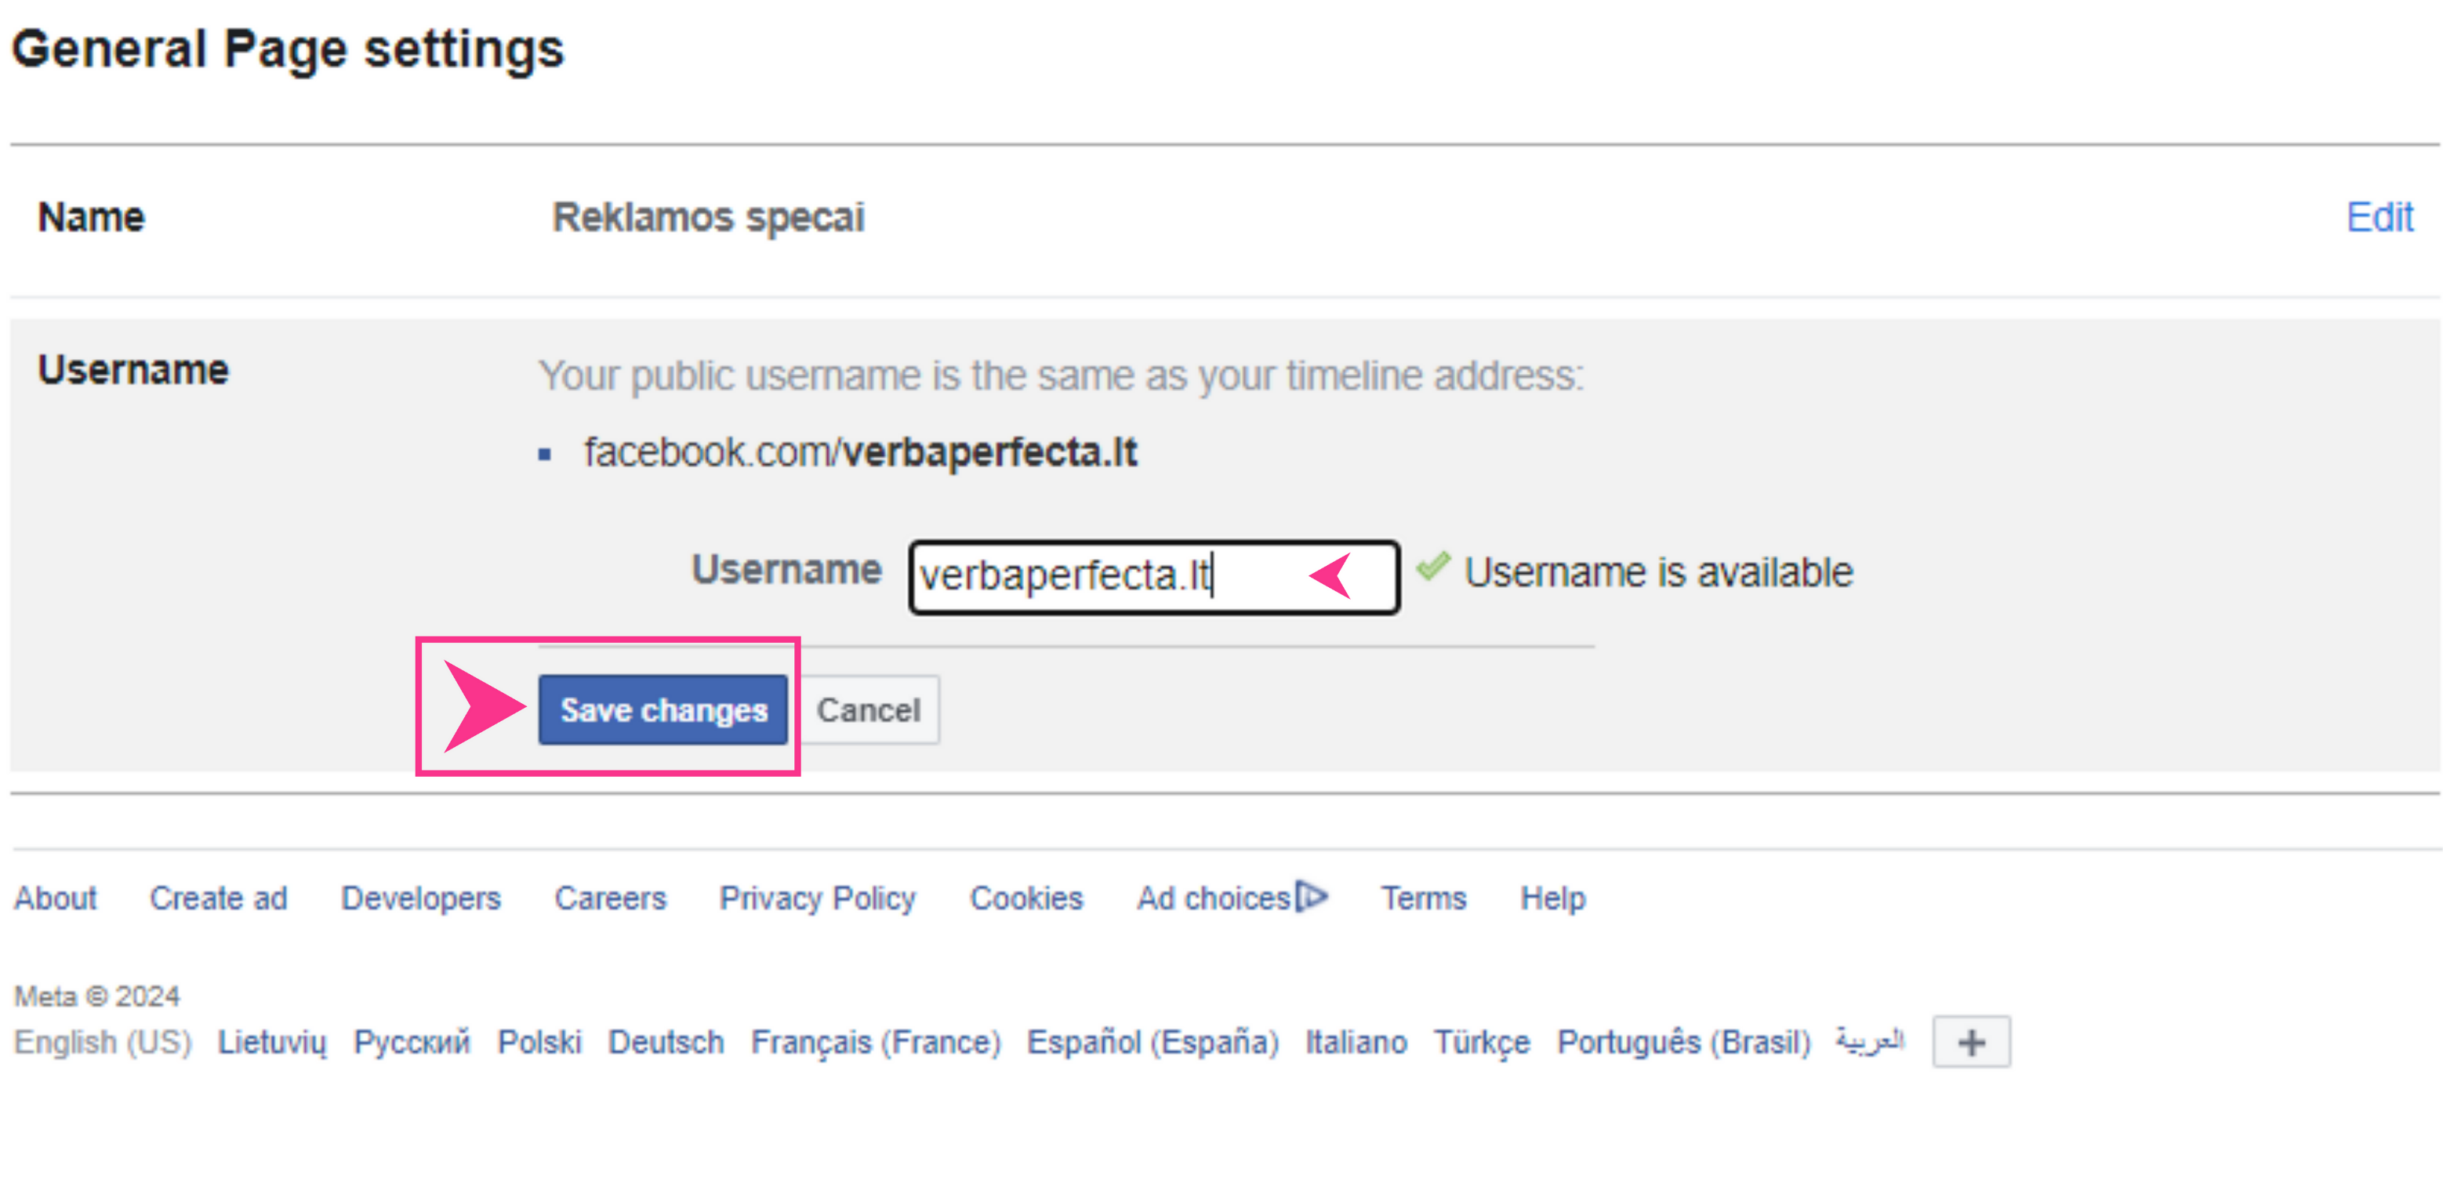The image size is (2443, 1204).
Task: Open the Cookies link
Action: point(1026,898)
